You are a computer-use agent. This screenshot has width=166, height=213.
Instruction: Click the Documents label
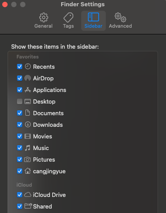48,113
